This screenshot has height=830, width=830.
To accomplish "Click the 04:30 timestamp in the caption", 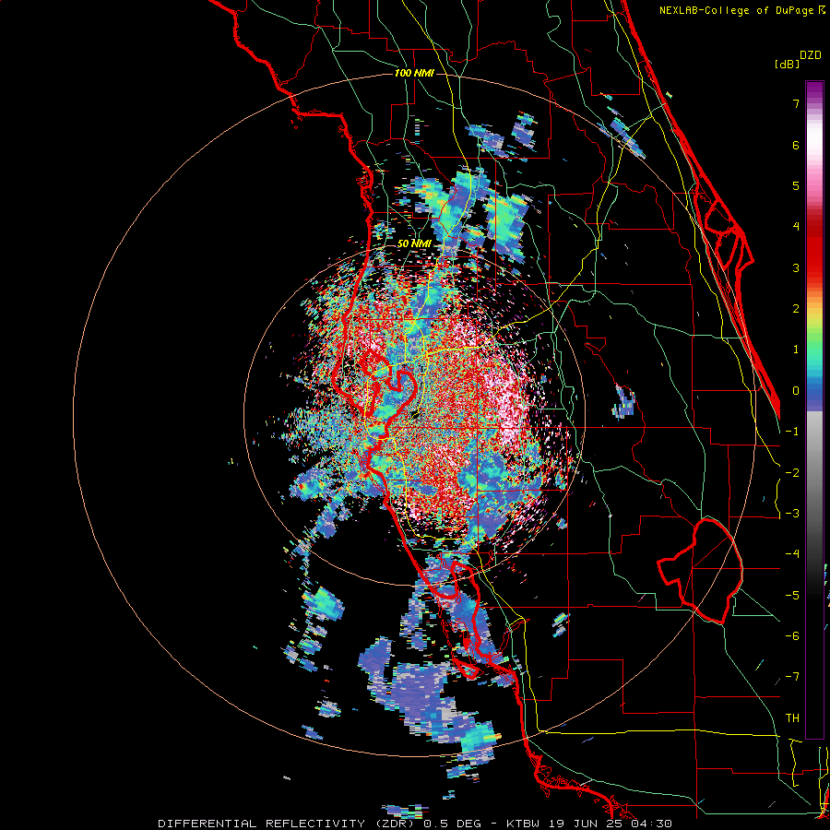I will point(650,824).
